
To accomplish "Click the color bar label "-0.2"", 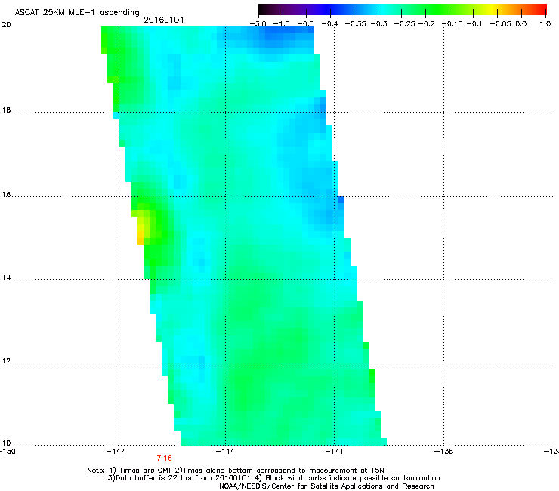I will click(x=426, y=24).
